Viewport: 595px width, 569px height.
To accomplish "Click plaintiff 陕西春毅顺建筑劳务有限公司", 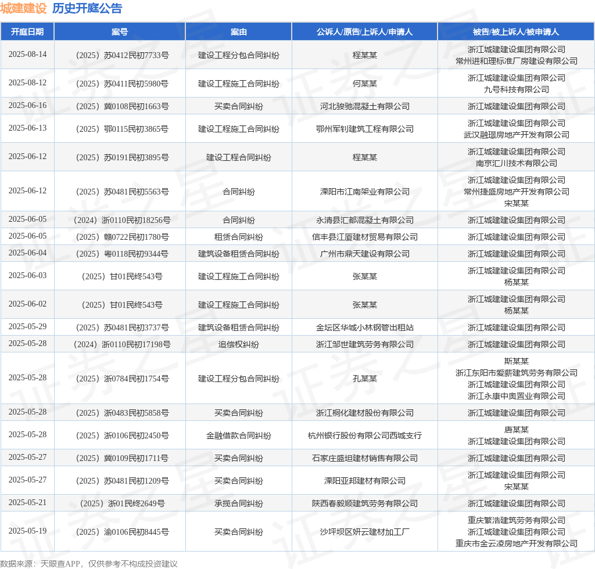I will coord(365,504).
